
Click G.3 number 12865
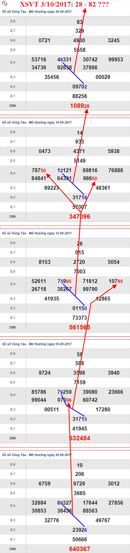pos(103,299)
